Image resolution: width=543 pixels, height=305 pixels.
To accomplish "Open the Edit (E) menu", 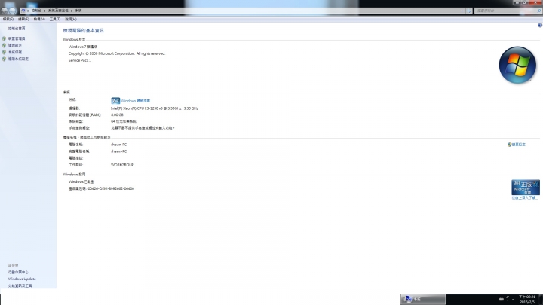I will pos(23,20).
